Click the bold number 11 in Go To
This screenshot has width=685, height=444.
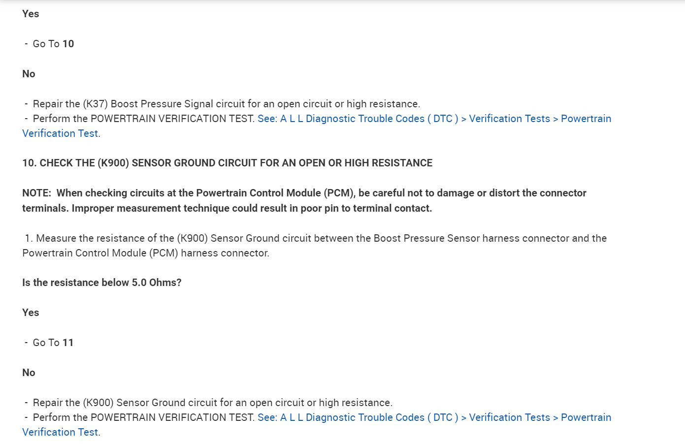coord(68,343)
